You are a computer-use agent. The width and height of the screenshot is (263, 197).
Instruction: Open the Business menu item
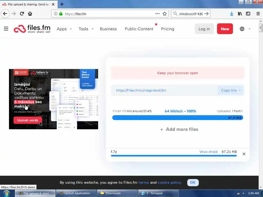click(108, 29)
